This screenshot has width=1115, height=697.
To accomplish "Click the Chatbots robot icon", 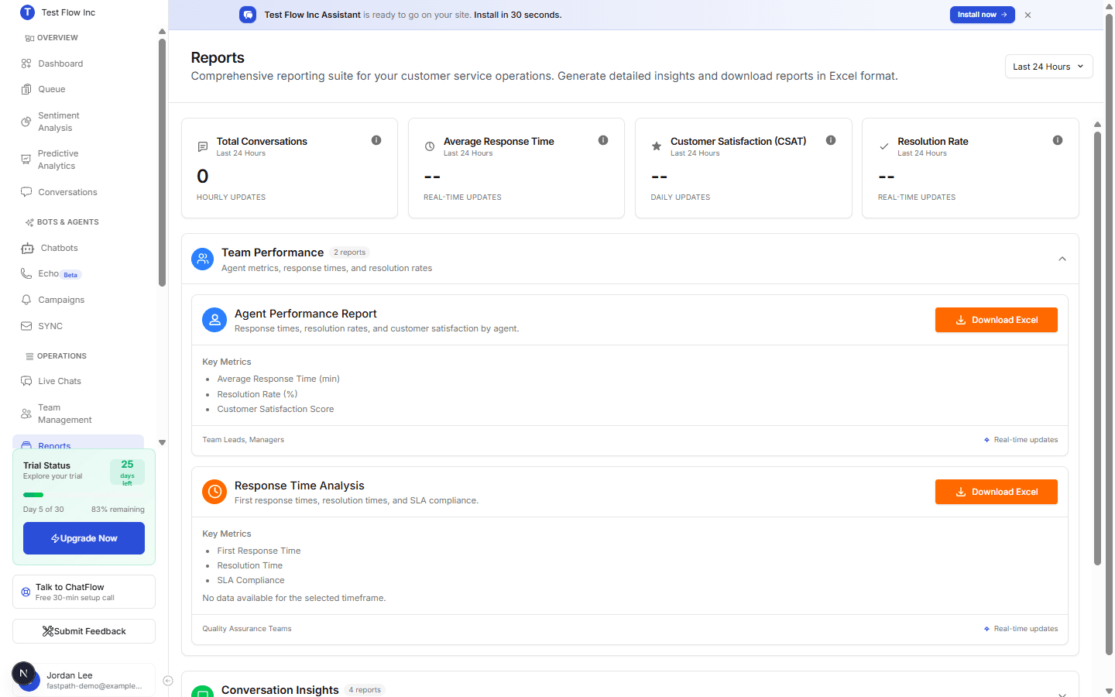I will [x=27, y=248].
